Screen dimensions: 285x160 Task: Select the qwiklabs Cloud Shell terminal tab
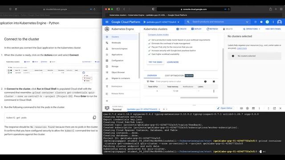point(142,109)
